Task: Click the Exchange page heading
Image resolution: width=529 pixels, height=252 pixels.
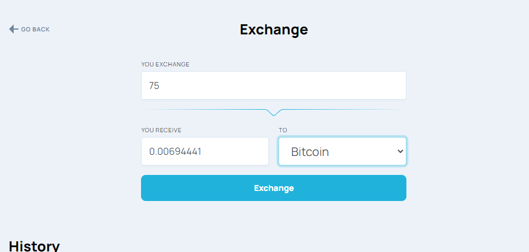Action: (x=274, y=29)
